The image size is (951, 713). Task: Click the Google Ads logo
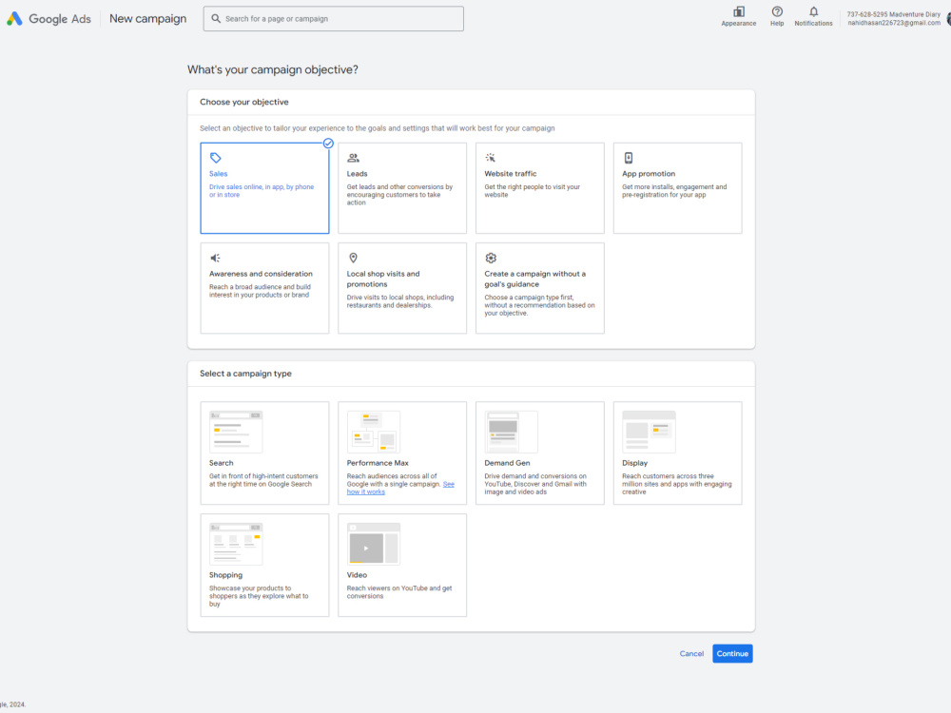click(x=49, y=19)
